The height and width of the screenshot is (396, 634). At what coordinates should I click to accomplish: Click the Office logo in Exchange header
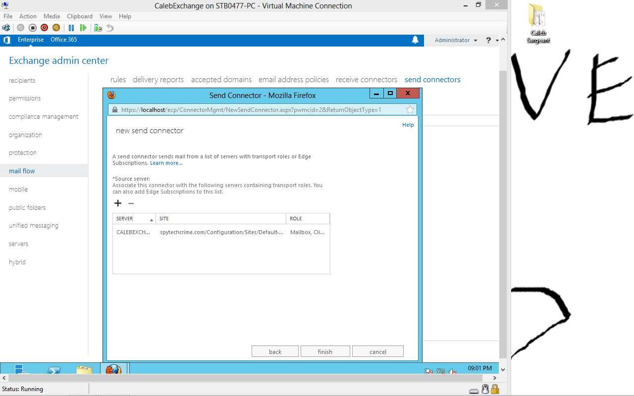pos(7,40)
